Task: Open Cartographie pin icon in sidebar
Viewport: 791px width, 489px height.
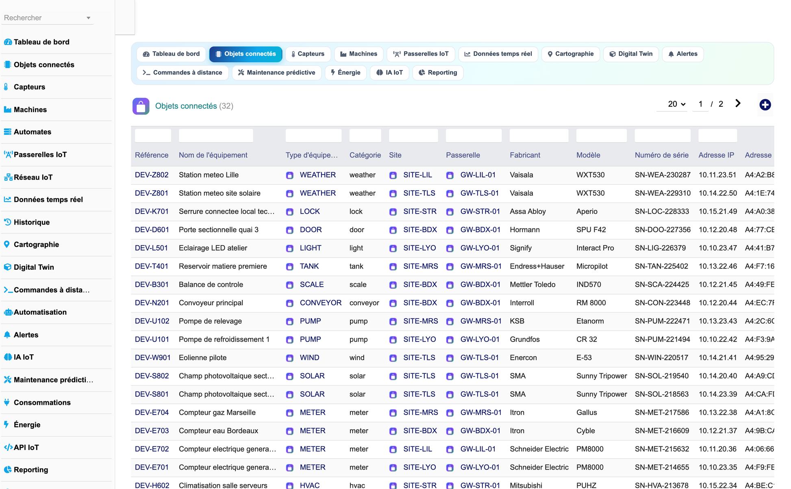Action: [7, 244]
